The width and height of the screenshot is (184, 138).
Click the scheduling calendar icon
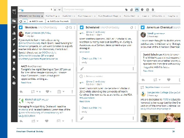pyautogui.click(x=137, y=10)
